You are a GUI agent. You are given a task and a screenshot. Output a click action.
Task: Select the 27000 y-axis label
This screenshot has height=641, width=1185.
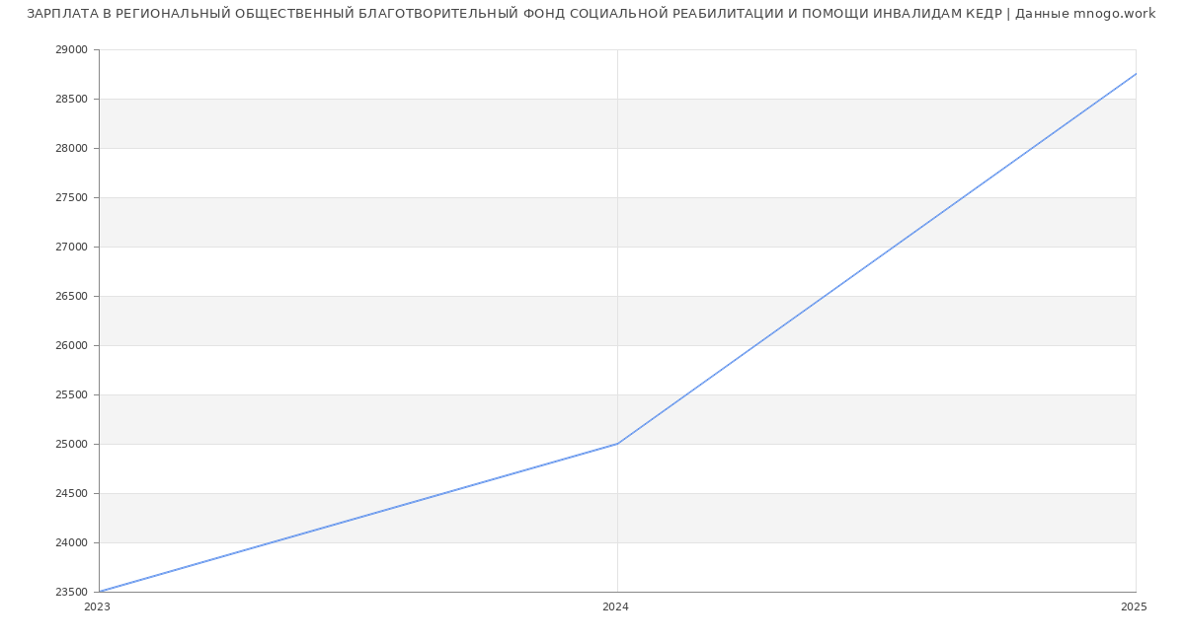coord(71,248)
